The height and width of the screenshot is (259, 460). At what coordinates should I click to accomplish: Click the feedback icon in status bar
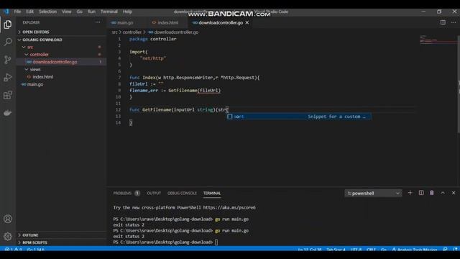click(445, 250)
